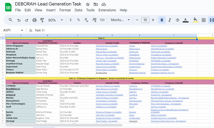Open the Advance.ai website link
This screenshot has height=128, width=214.
(x=135, y=49)
